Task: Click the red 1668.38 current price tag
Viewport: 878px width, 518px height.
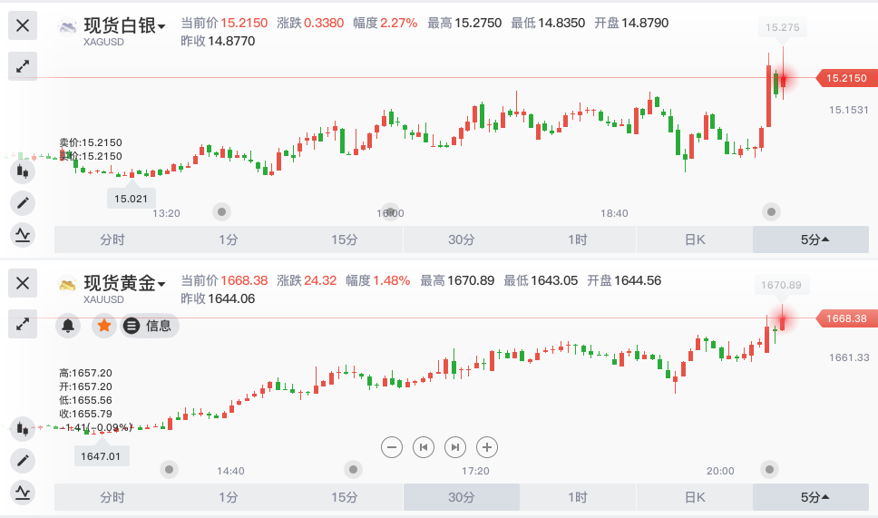Action: pyautogui.click(x=844, y=318)
